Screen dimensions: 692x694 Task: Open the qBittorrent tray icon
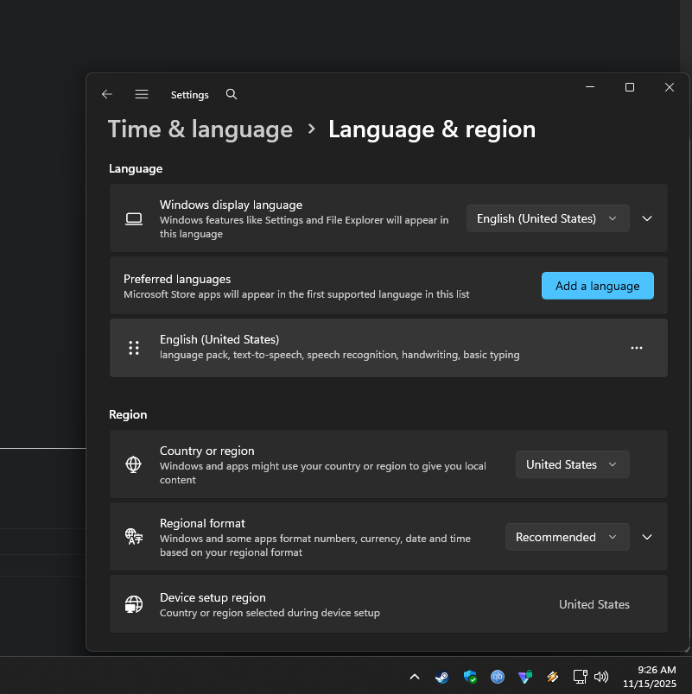tap(498, 676)
